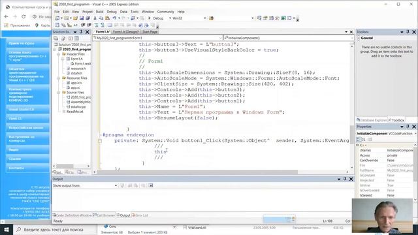Click the Increase Indent icon in the text toolbar

click(89, 25)
